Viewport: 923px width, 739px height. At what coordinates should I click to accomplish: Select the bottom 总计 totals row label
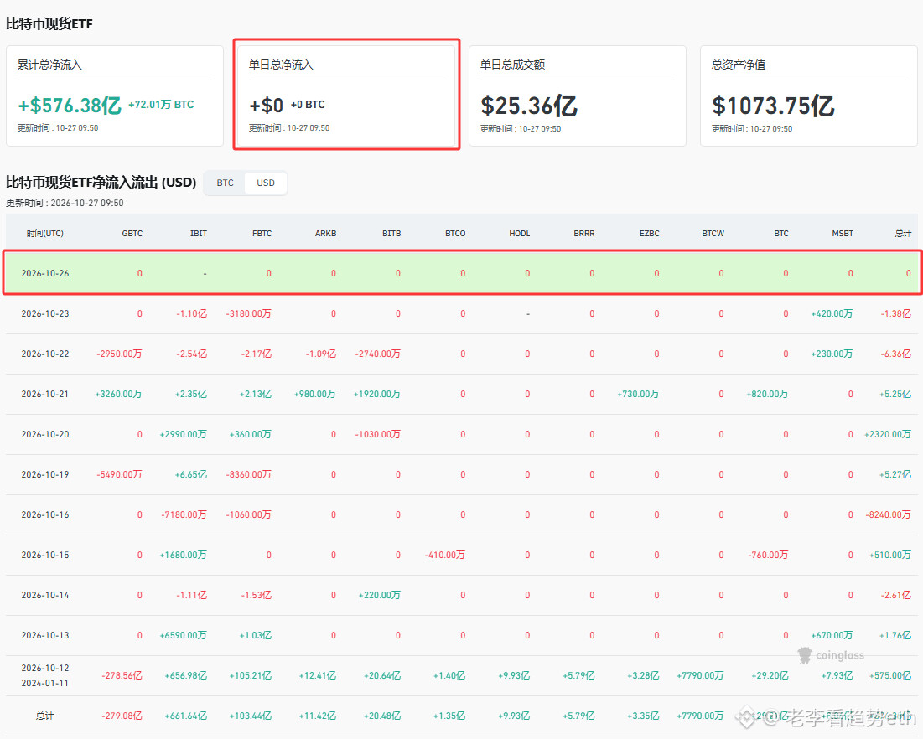[44, 716]
